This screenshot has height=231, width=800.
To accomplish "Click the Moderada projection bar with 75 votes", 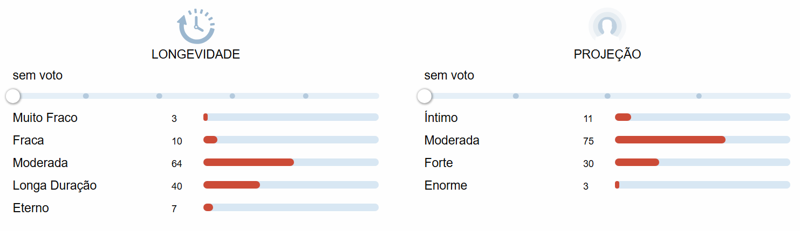I will click(702, 140).
